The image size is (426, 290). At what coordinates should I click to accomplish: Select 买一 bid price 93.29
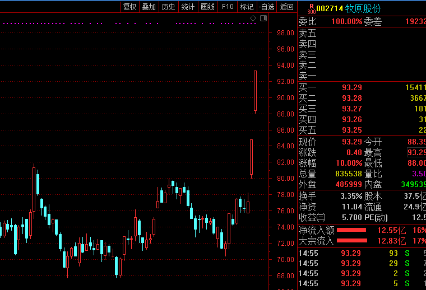tap(352, 87)
